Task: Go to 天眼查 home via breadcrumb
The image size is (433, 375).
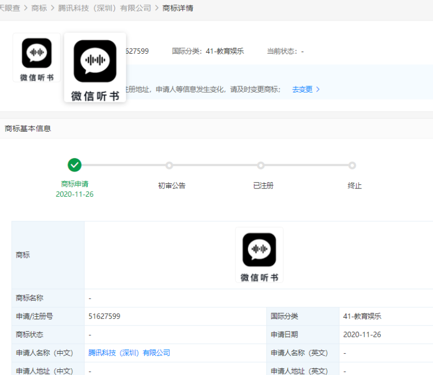Action: (9, 8)
